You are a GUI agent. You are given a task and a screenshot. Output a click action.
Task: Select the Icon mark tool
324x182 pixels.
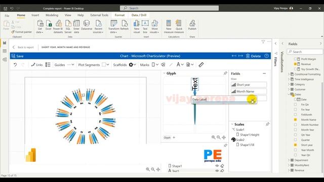(163, 65)
